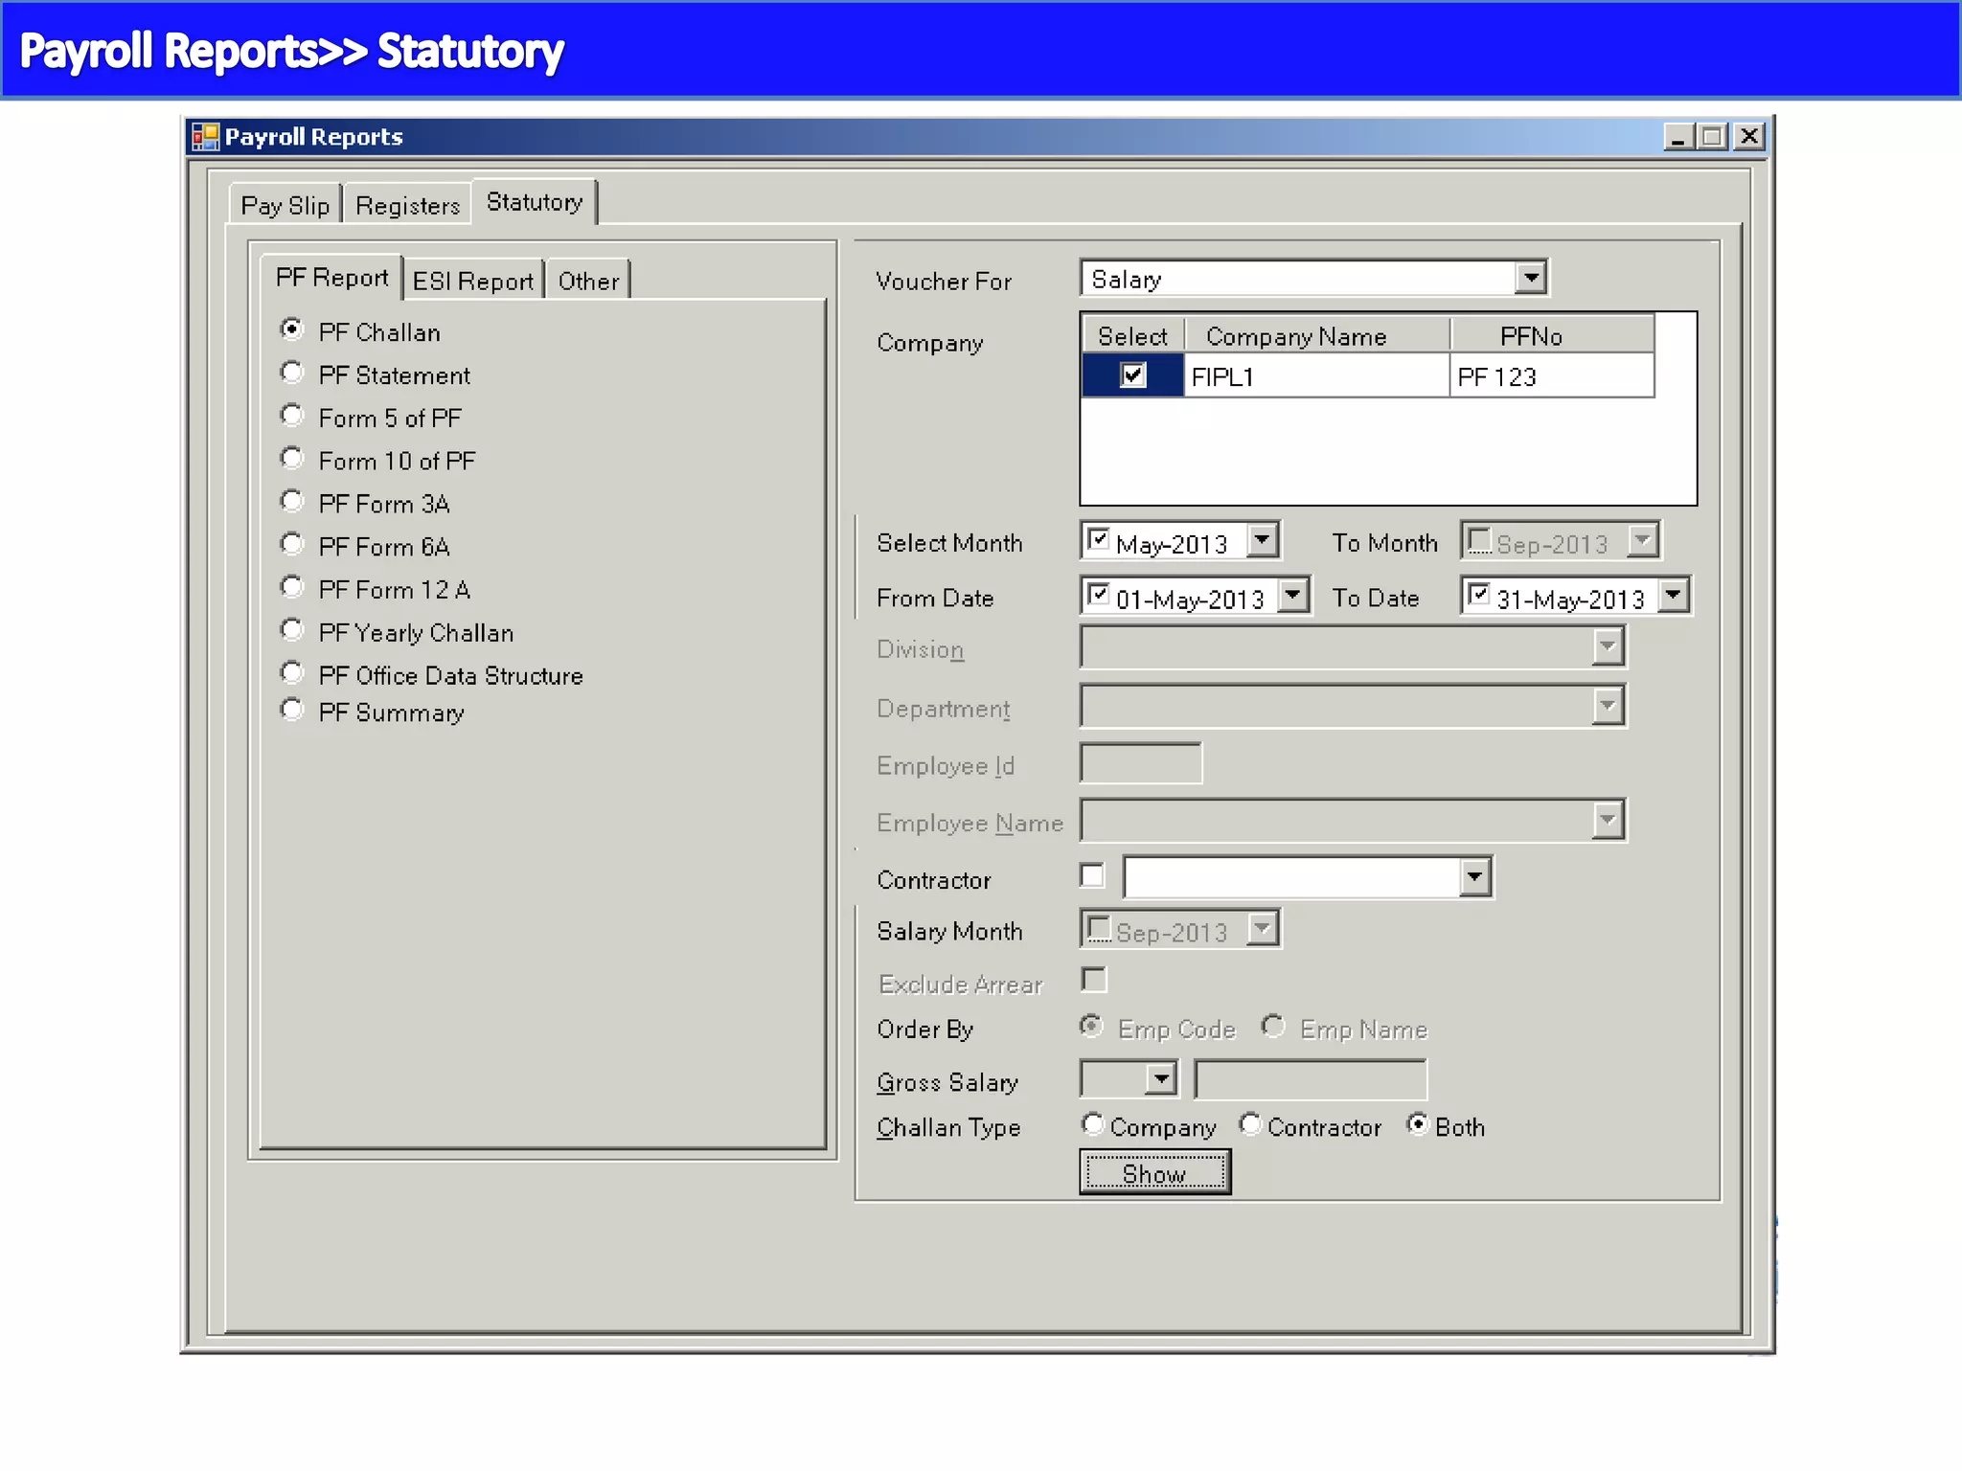Close the Payroll Reports window
Viewport: 1962px width, 1471px height.
[1749, 137]
